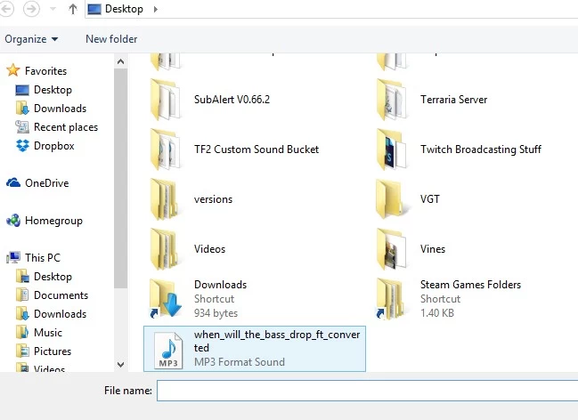
Task: Select the MP3 file icon
Action: tap(168, 350)
